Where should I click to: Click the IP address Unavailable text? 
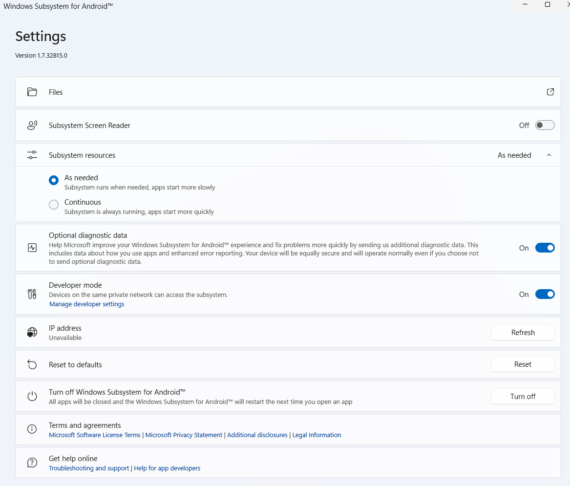coord(65,338)
